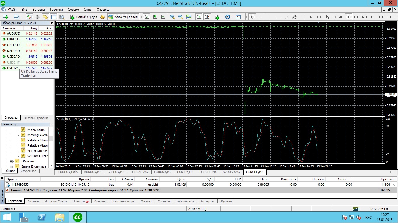Click the Прибыль column header in terminal
398x223 pixels.
point(374,179)
